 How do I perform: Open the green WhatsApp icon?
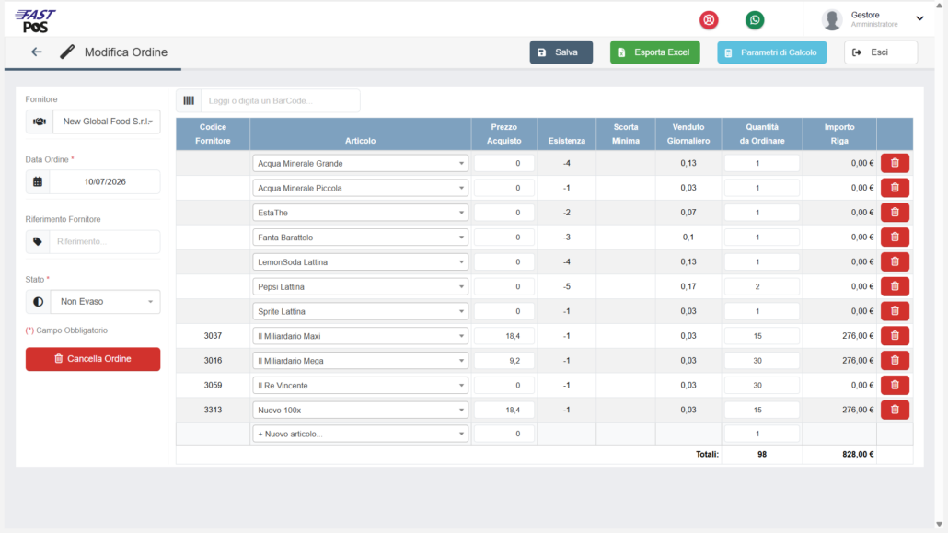(x=755, y=20)
